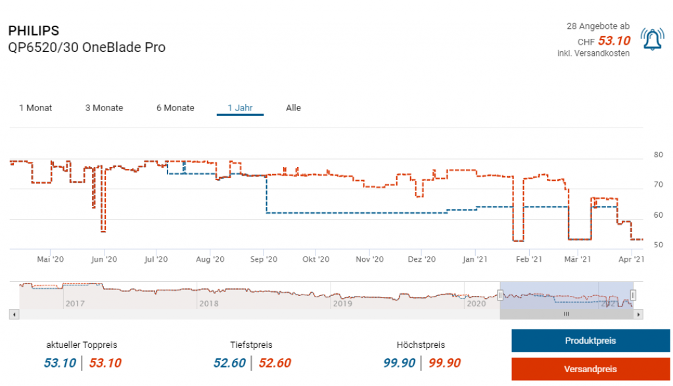Click the CHF 53.10 offer price
This screenshot has height=386, width=673.
(614, 41)
